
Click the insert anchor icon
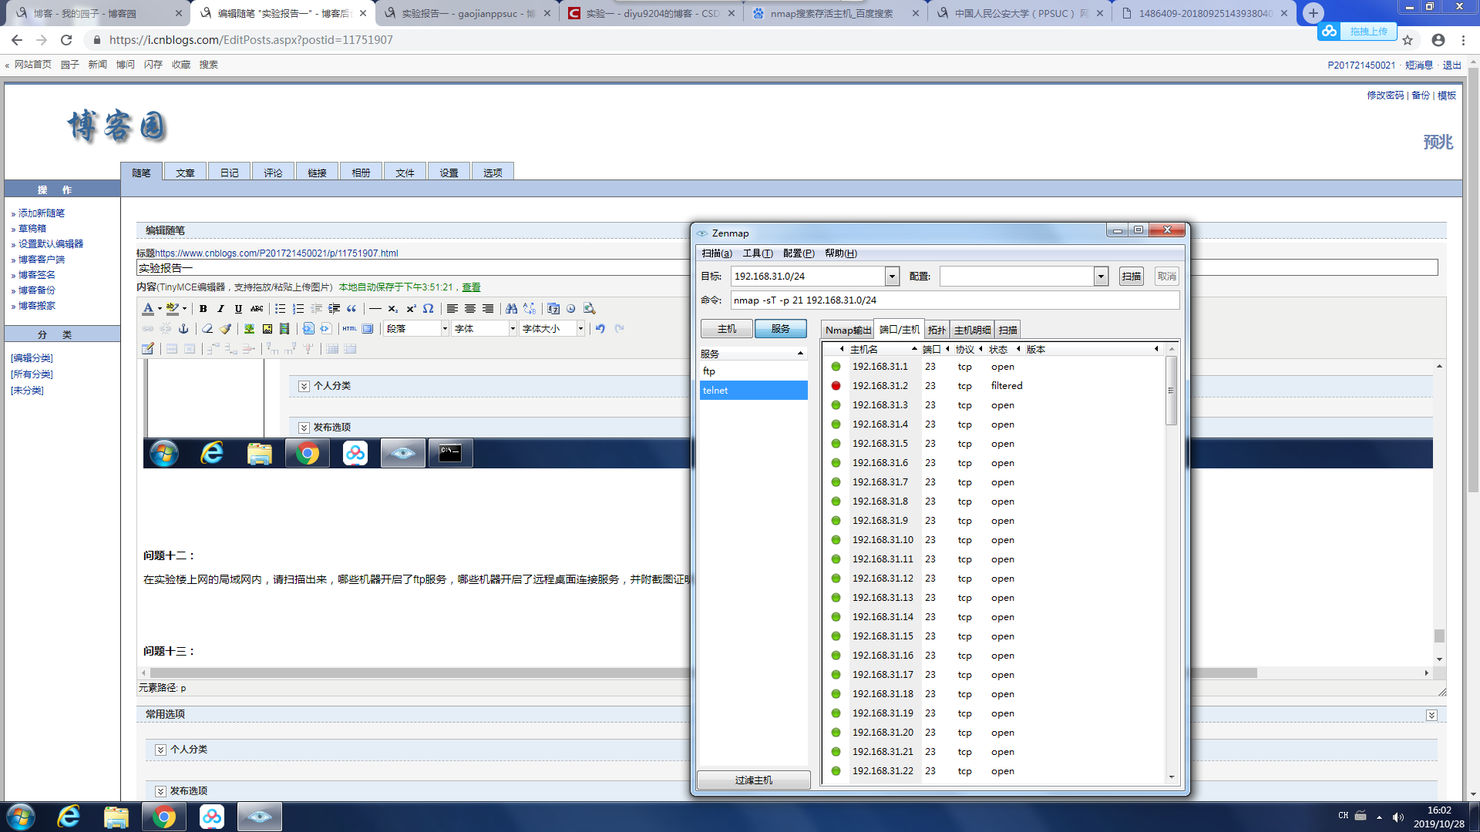point(183,328)
